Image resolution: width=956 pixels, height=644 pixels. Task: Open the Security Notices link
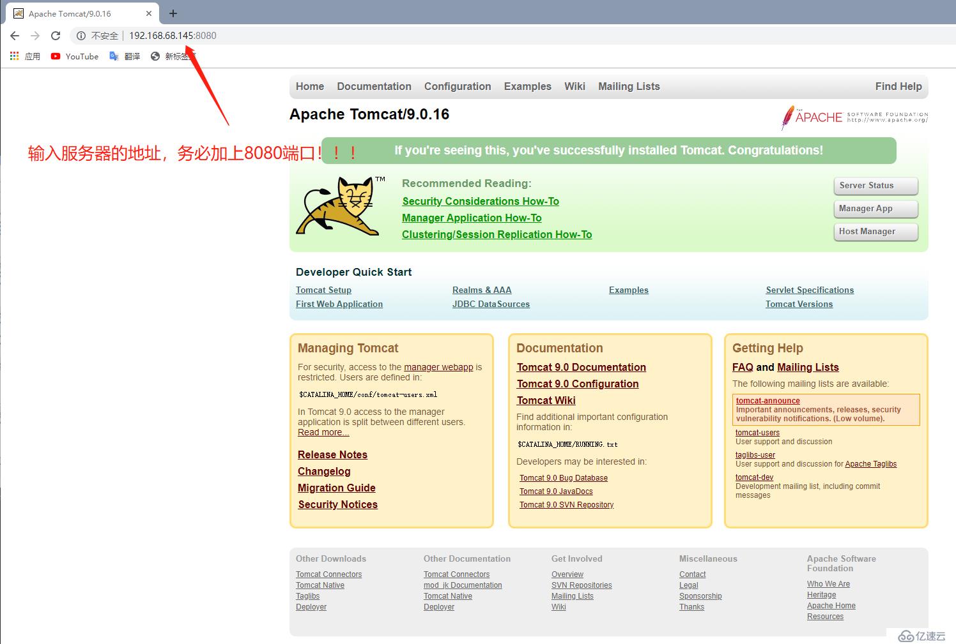click(337, 504)
